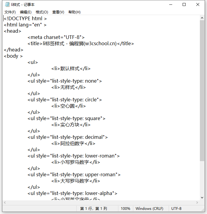Screen dimensions: 207x214
Task: Click the horizontal scrollbar left arrow
Action: pyautogui.click(x=5, y=202)
